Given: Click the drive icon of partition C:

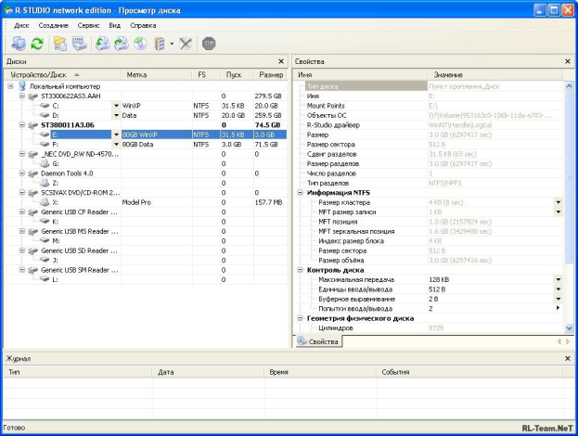Looking at the screenshot, I should click(x=45, y=106).
